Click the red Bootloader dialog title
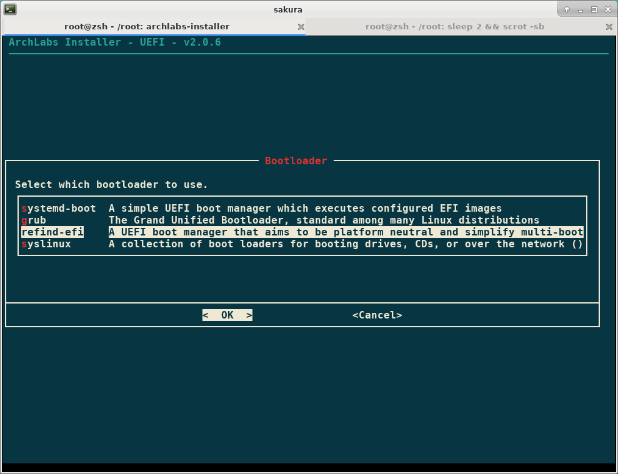 (x=296, y=160)
